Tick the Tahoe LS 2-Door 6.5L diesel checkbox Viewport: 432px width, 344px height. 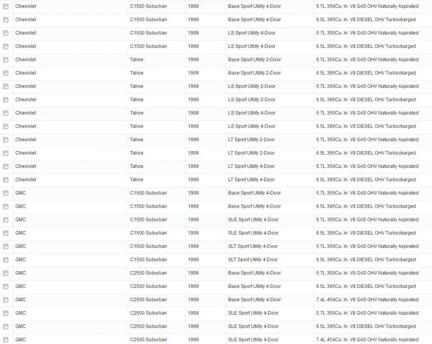point(6,100)
